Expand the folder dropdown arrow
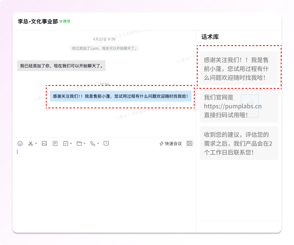 (x=85, y=143)
